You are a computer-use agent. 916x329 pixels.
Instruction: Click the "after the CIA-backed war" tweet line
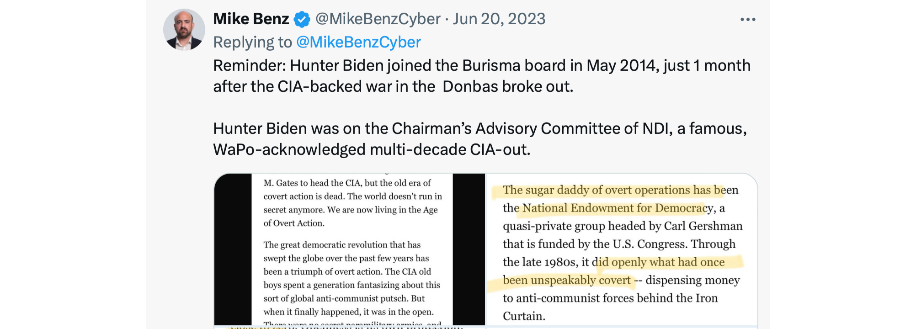393,87
